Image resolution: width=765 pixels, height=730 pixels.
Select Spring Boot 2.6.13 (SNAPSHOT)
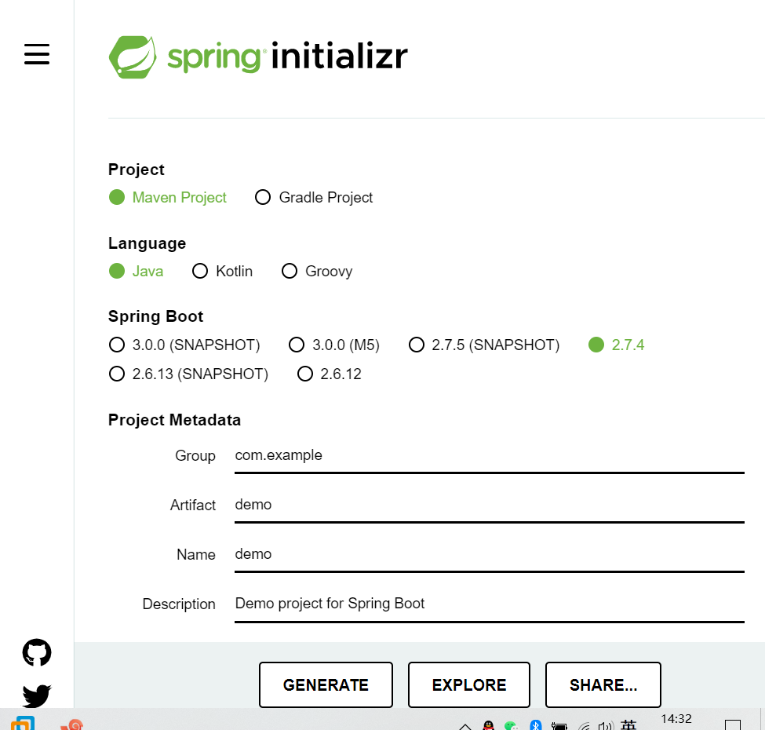[188, 374]
